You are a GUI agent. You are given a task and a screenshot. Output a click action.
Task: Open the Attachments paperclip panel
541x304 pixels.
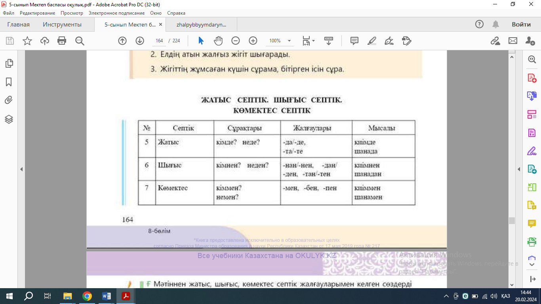(x=9, y=100)
